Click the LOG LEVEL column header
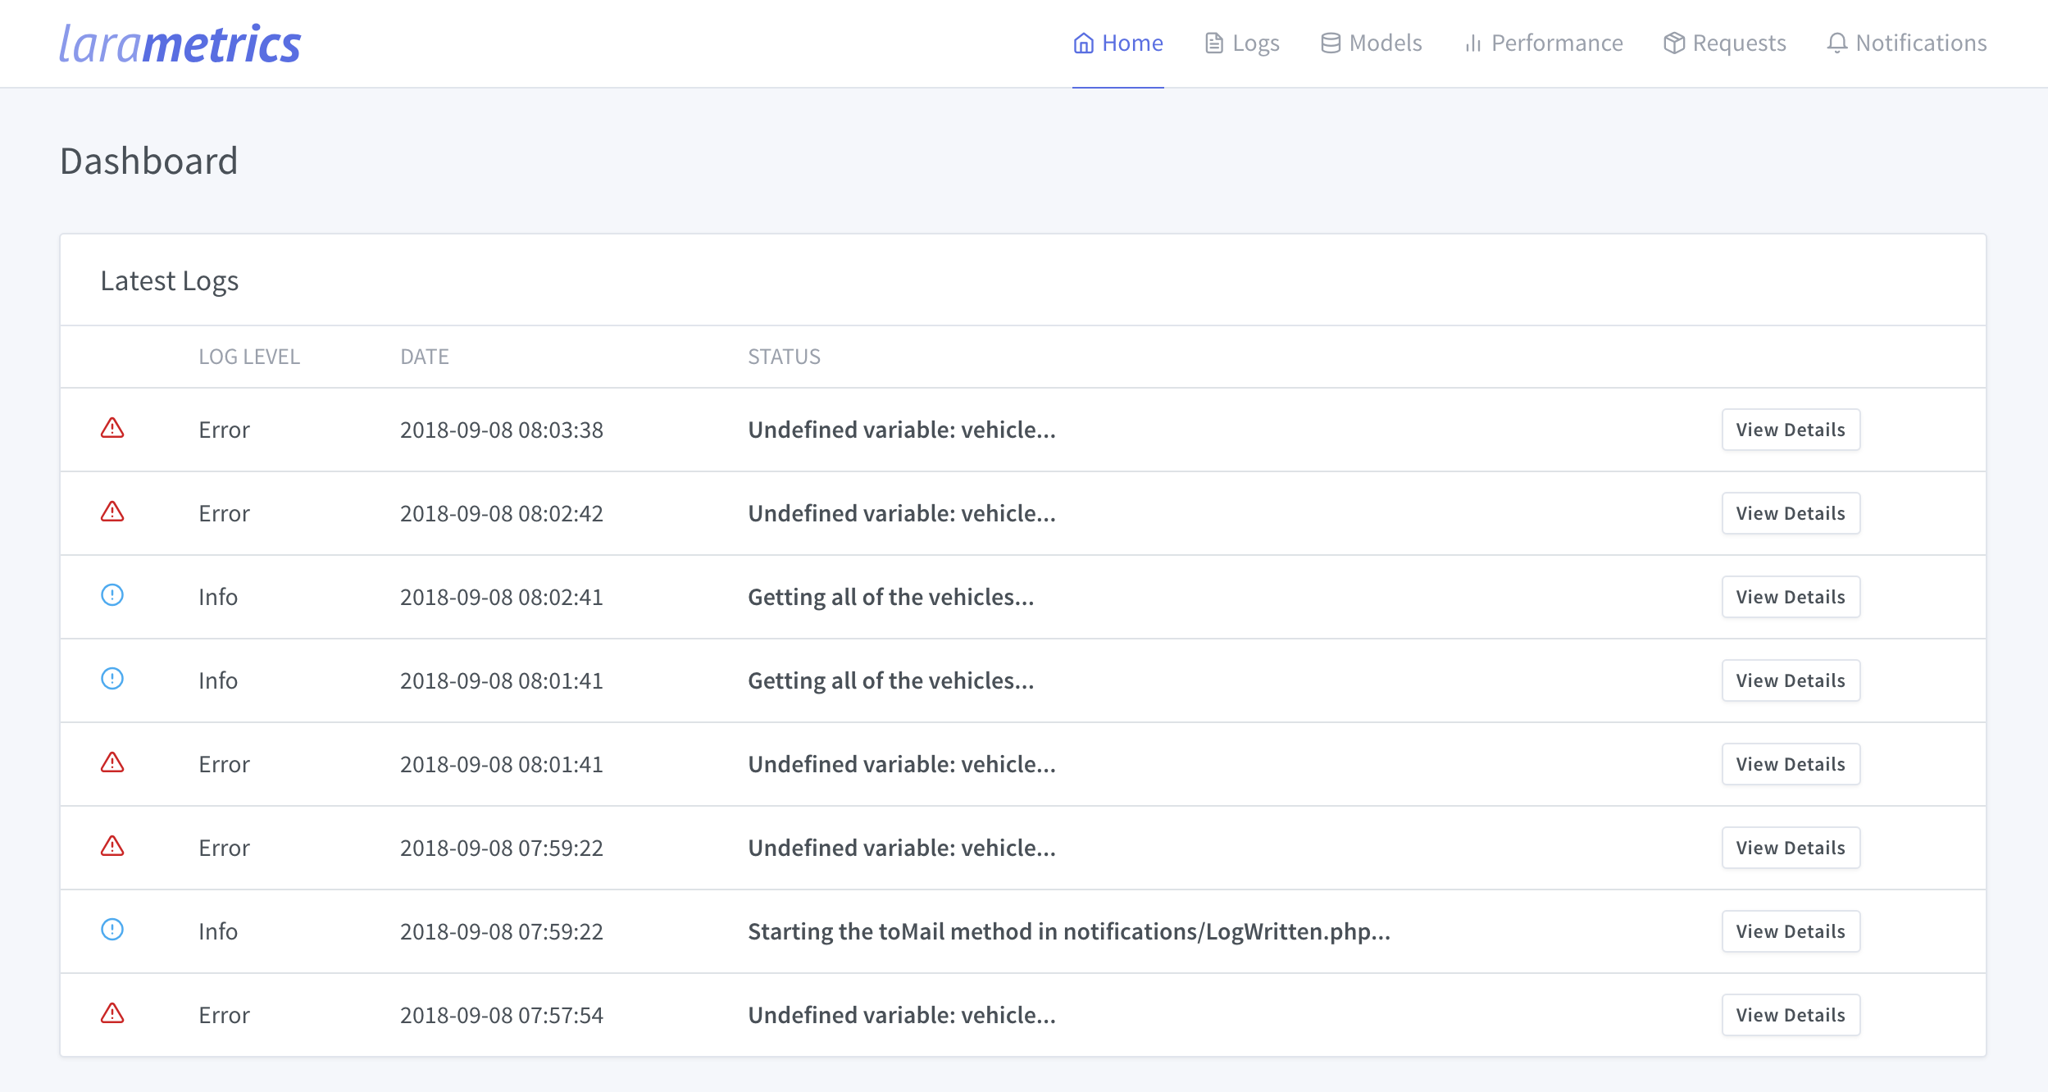The image size is (2048, 1092). (247, 357)
